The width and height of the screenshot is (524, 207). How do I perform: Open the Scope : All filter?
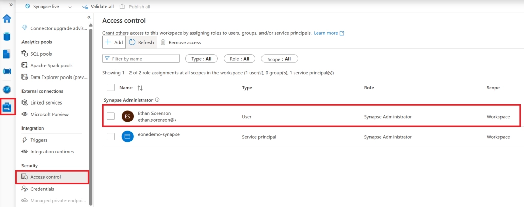point(279,59)
